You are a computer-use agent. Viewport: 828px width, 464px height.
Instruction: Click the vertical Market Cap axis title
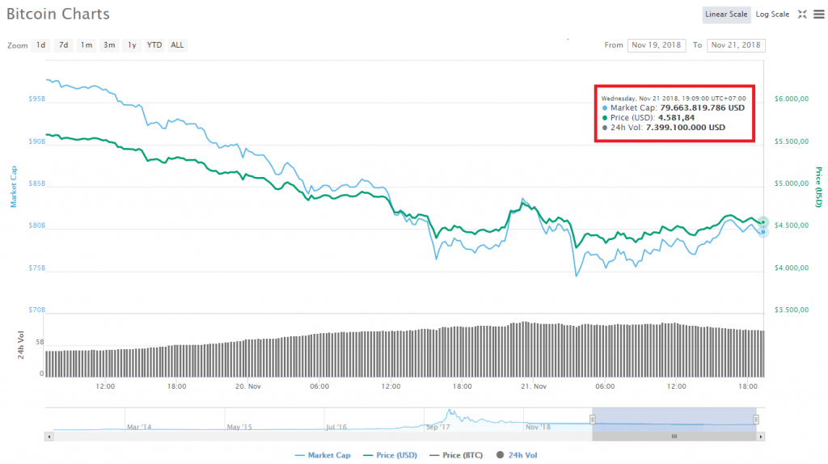[x=14, y=187]
